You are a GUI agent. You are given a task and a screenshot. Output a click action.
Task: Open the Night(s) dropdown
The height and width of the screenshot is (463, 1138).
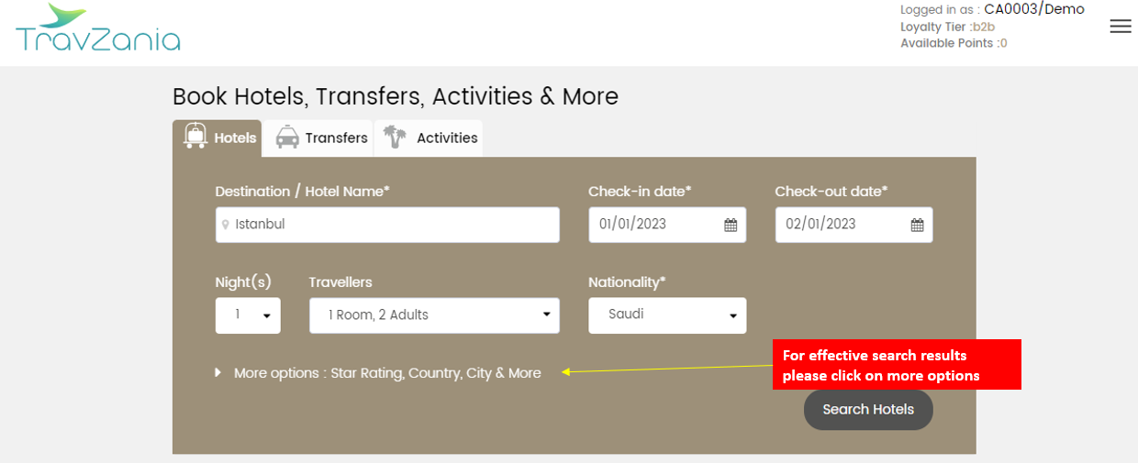(x=248, y=315)
